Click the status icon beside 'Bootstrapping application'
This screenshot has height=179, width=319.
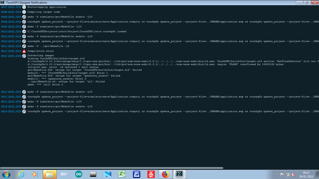tap(24, 7)
